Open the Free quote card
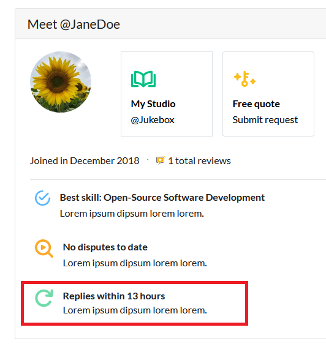326x352 pixels. (x=268, y=94)
